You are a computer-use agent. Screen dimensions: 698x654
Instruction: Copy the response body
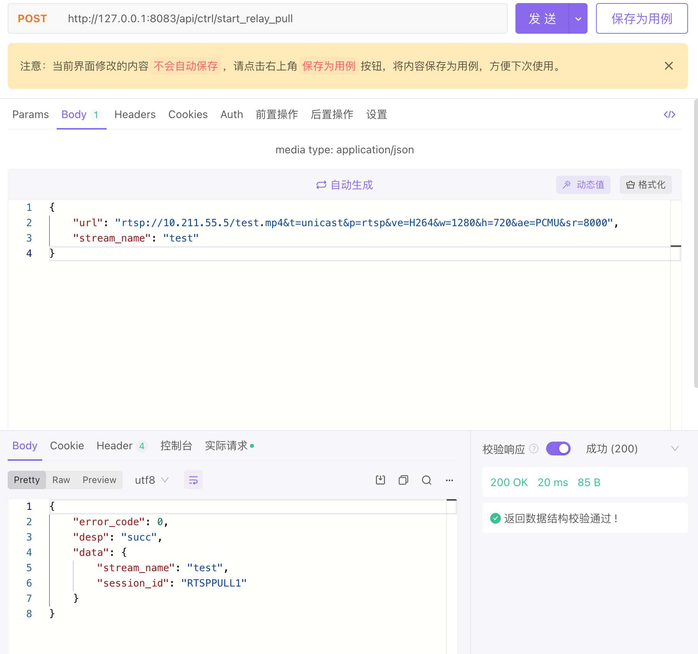click(403, 480)
